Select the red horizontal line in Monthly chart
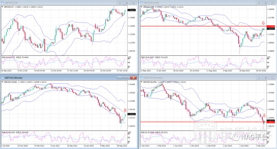277x149 pixels. (203, 122)
